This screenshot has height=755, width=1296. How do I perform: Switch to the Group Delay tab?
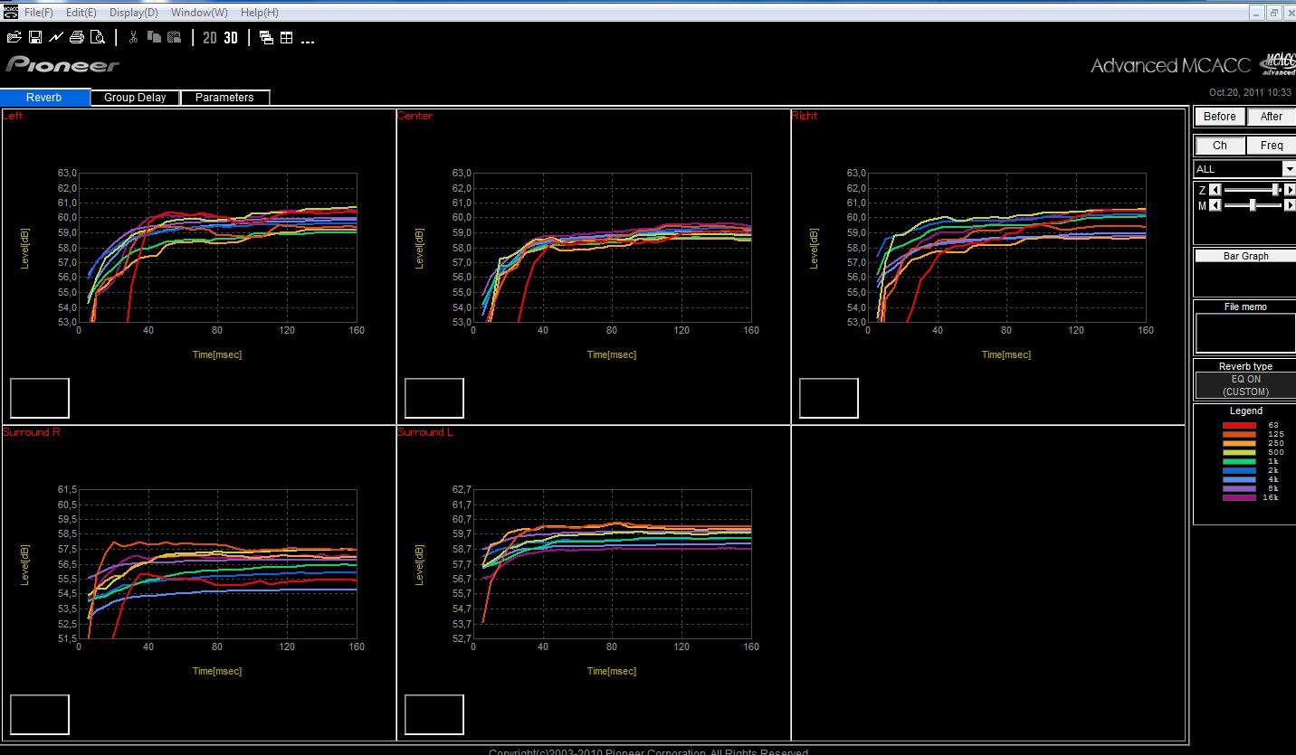(x=135, y=98)
